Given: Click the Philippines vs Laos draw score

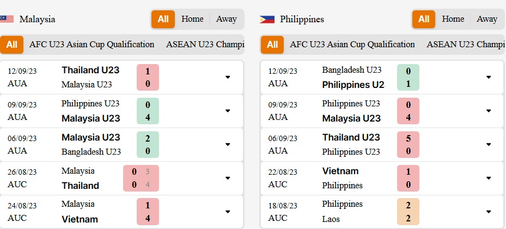Looking at the screenshot, I should (x=408, y=212).
